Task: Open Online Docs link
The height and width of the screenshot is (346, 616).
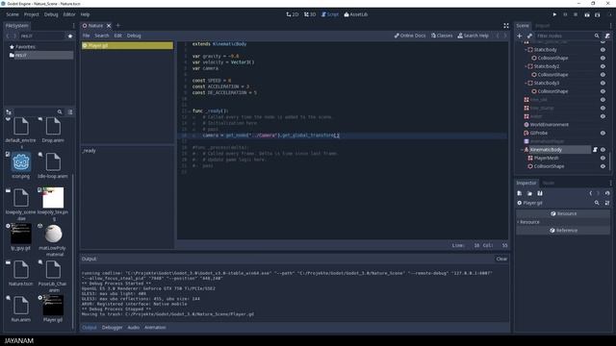Action: 410,36
